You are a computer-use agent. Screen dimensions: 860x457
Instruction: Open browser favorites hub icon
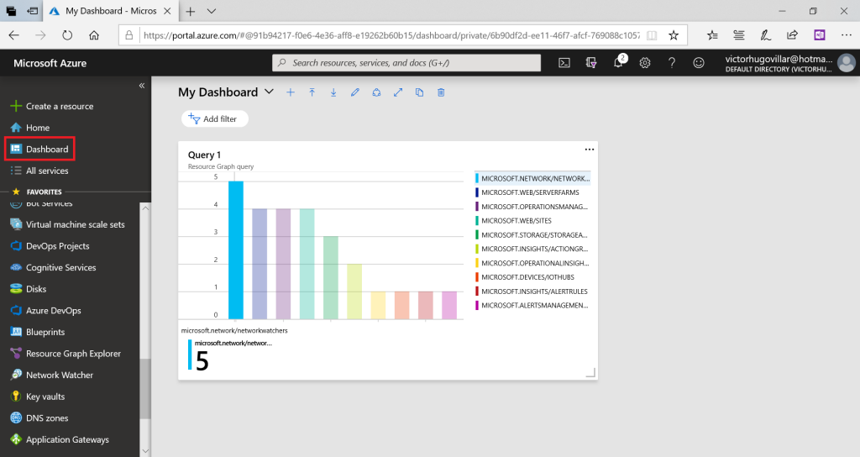712,35
